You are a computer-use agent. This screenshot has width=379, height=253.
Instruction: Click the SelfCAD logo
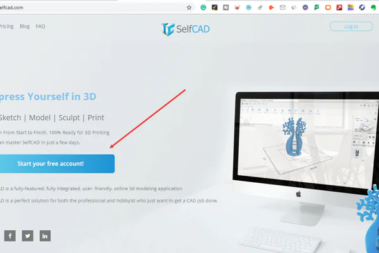[x=185, y=29]
